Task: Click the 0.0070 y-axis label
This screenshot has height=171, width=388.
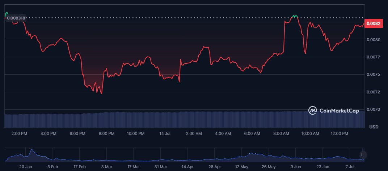Action: (x=373, y=109)
